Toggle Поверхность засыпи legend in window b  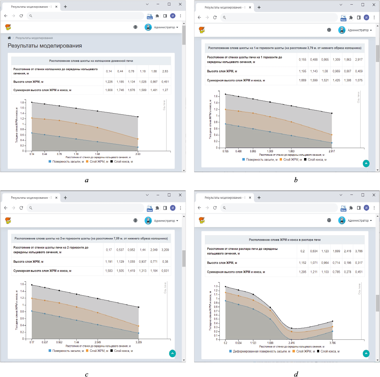[260, 160]
